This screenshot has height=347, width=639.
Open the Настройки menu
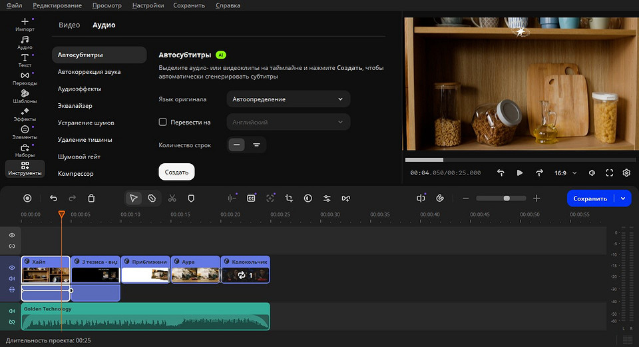(148, 5)
